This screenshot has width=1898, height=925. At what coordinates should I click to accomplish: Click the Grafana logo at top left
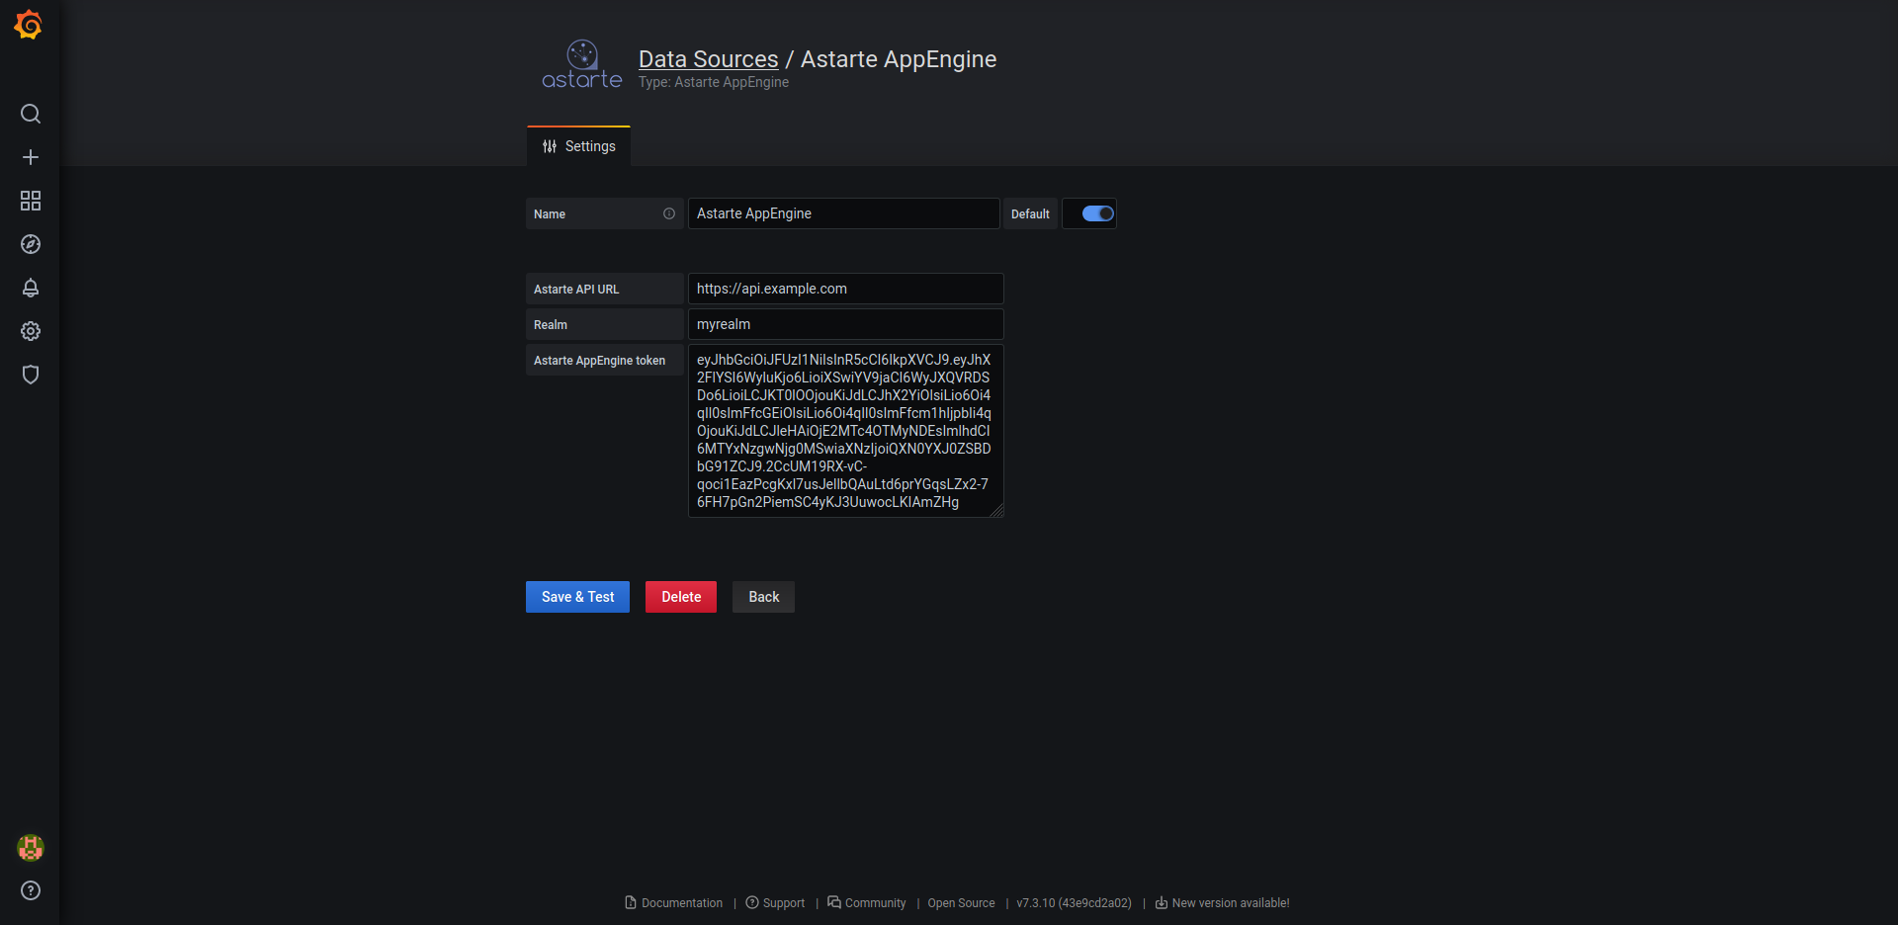pyautogui.click(x=29, y=25)
